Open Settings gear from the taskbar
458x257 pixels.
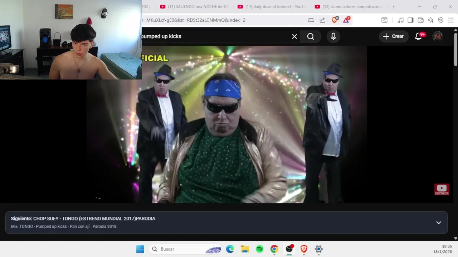coord(318,249)
